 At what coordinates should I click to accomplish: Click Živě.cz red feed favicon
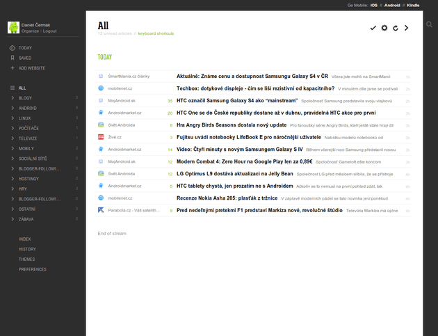(x=101, y=137)
